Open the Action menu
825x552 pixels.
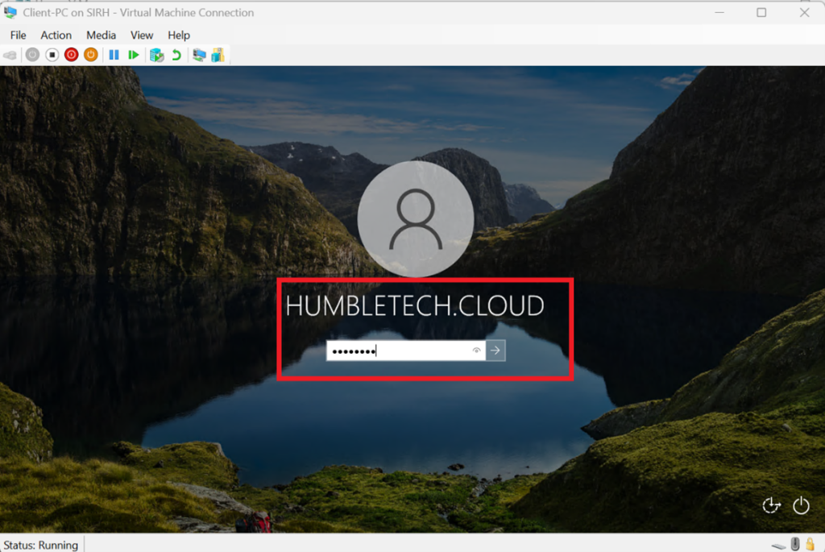(x=56, y=35)
